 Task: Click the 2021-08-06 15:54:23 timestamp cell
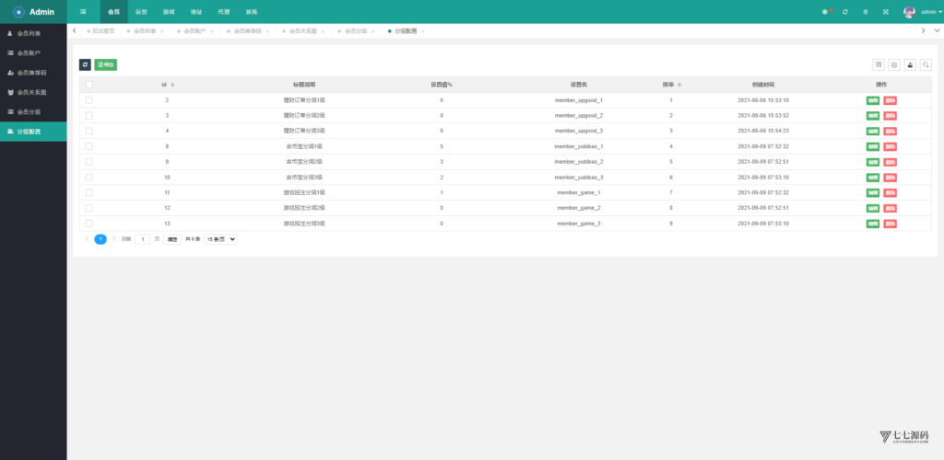coord(762,131)
